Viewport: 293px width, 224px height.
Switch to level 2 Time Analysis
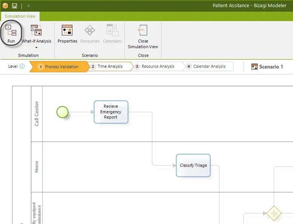[x=110, y=66]
